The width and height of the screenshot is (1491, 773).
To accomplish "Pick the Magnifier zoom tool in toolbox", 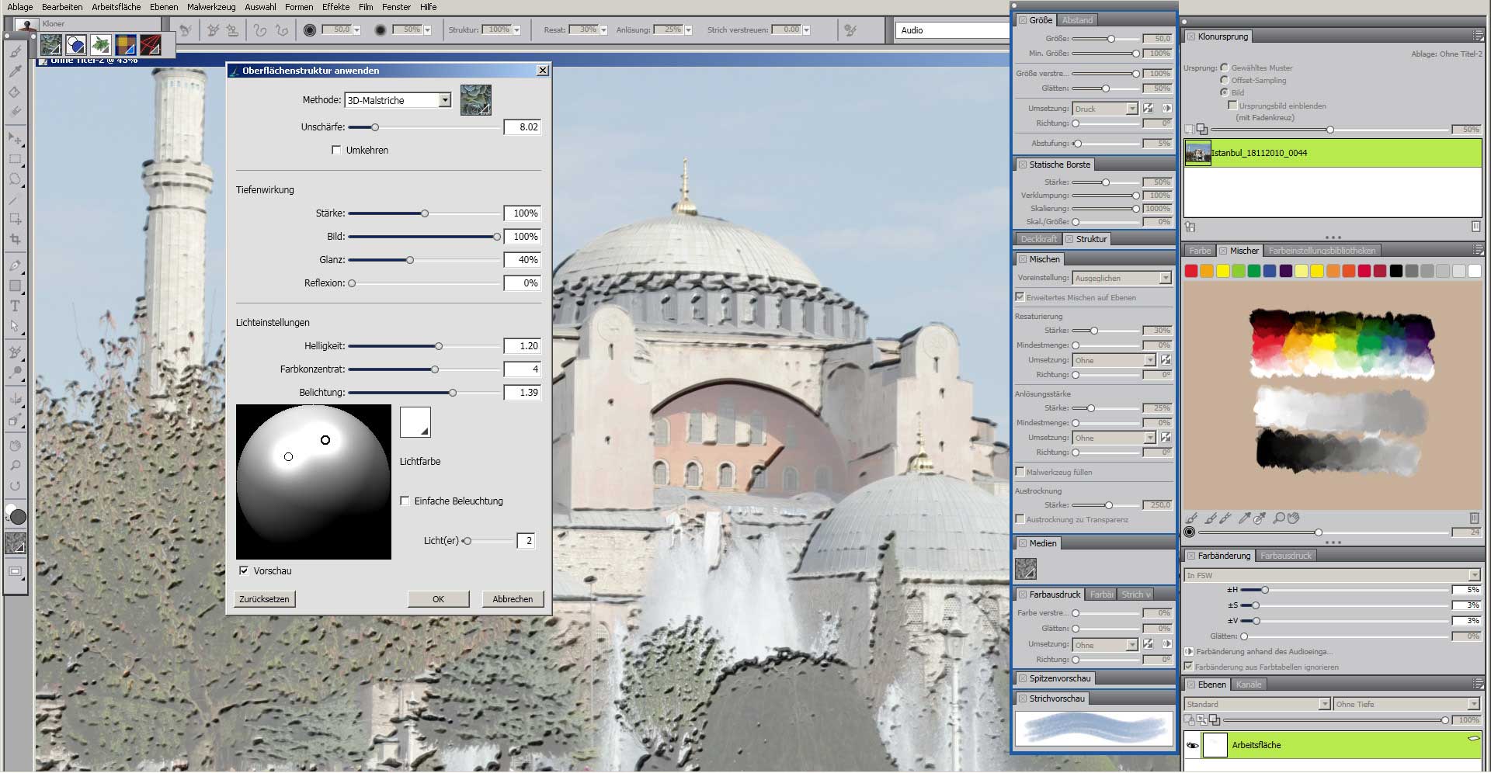I will [x=16, y=466].
